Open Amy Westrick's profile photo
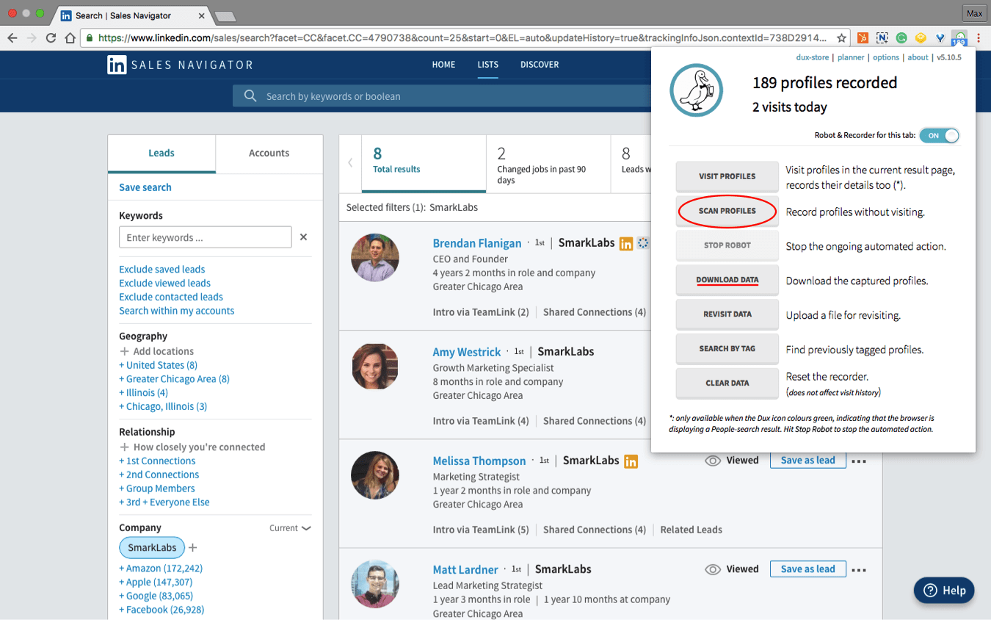This screenshot has width=991, height=620. [375, 367]
